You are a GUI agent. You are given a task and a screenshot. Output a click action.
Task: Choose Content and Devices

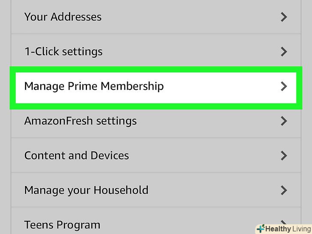click(x=77, y=156)
